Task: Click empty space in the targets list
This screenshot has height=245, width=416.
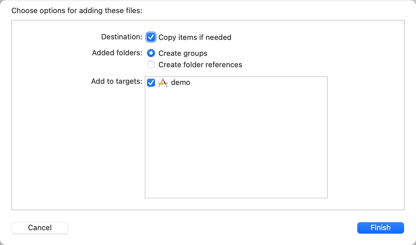Action: click(x=236, y=142)
